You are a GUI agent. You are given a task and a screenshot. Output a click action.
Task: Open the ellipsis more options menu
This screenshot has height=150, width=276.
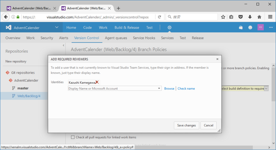pos(271,27)
